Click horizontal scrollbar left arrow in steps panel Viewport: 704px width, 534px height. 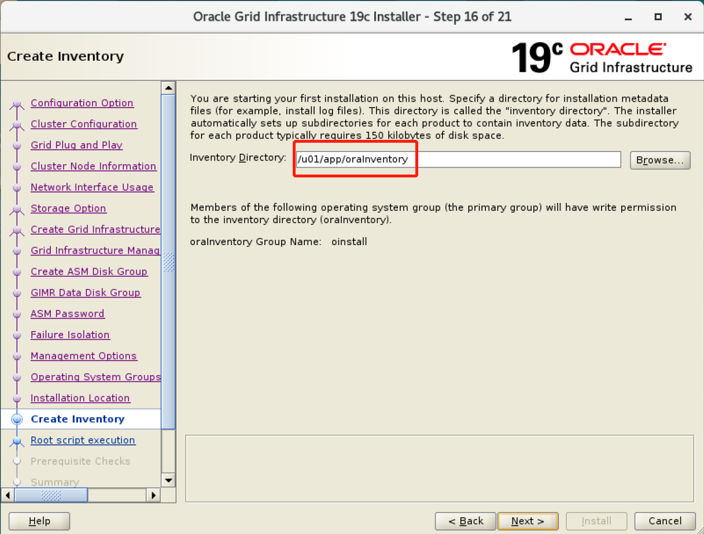pos(8,495)
